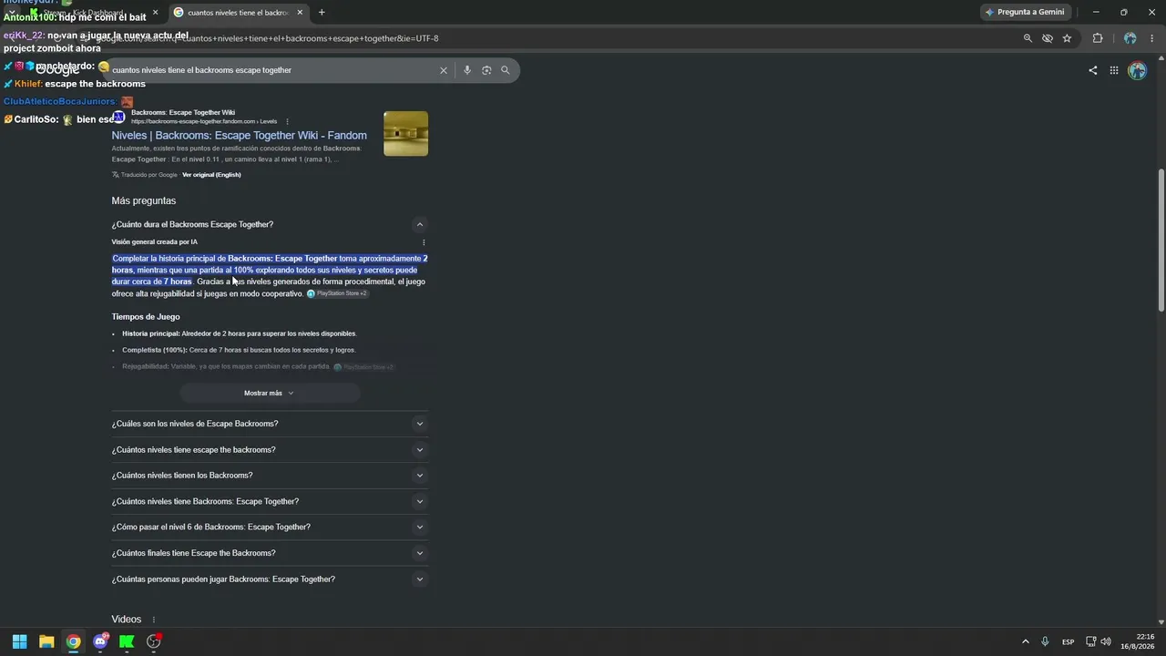The height and width of the screenshot is (656, 1166).
Task: Open the green Kick app in taskbar
Action: (127, 641)
